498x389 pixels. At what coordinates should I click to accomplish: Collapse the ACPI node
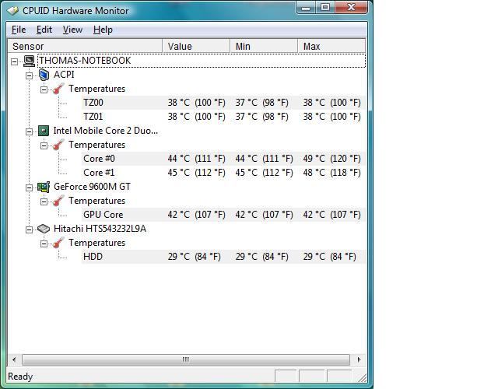pos(30,75)
